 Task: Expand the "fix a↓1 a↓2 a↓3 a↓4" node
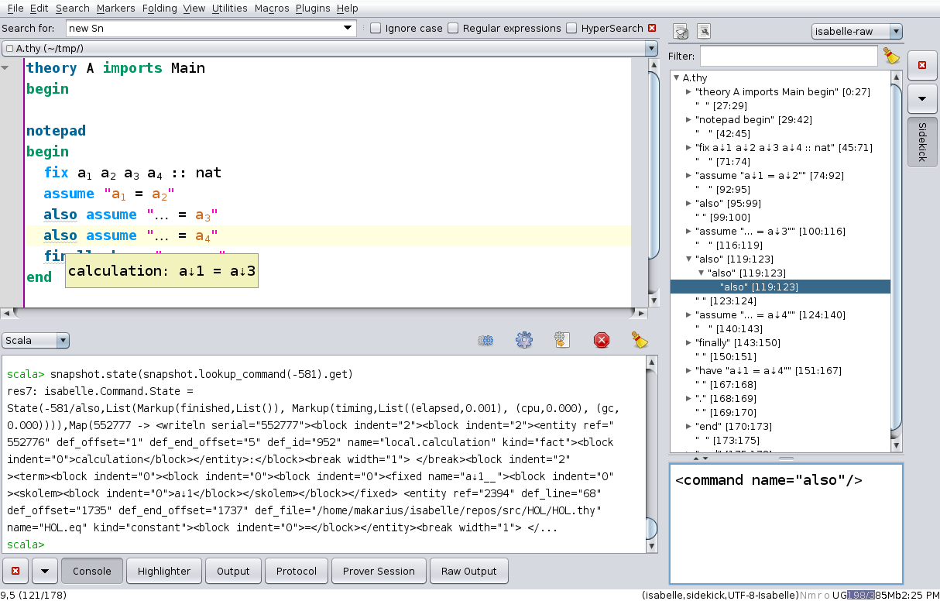coord(689,147)
